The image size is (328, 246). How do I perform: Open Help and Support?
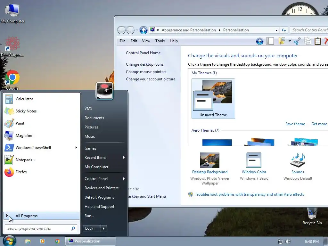pyautogui.click(x=99, y=207)
